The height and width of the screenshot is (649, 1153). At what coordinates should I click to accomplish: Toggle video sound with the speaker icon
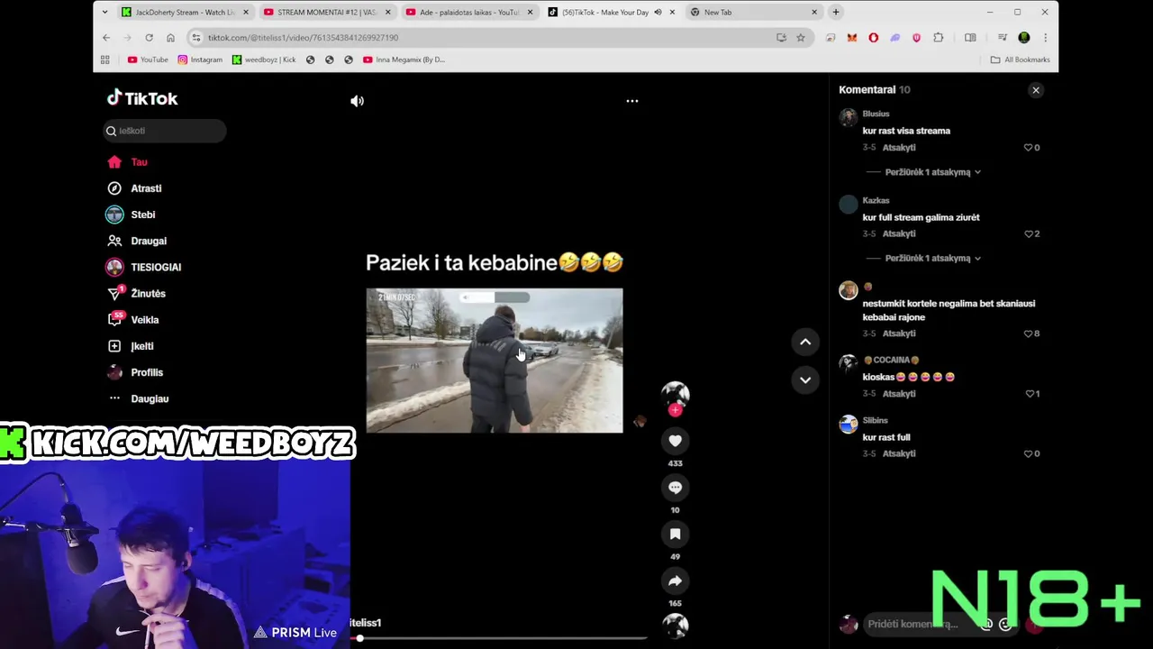(358, 101)
